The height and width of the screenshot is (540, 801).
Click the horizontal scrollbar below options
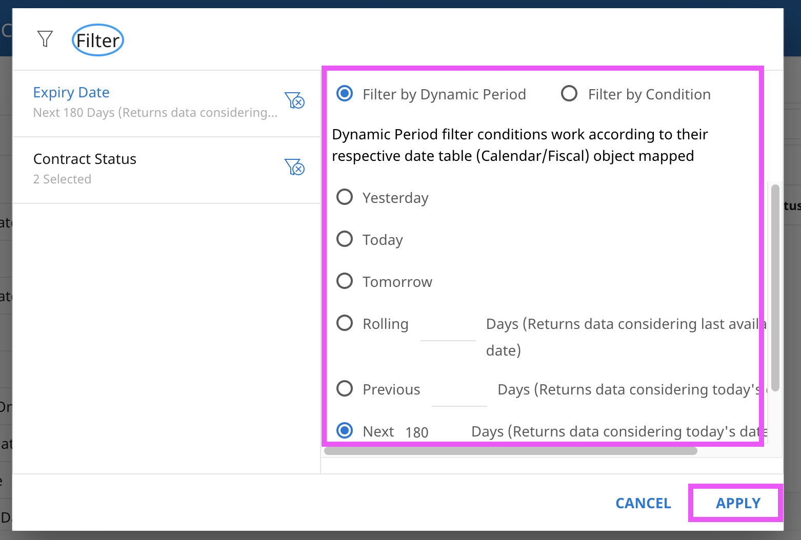[x=510, y=451]
